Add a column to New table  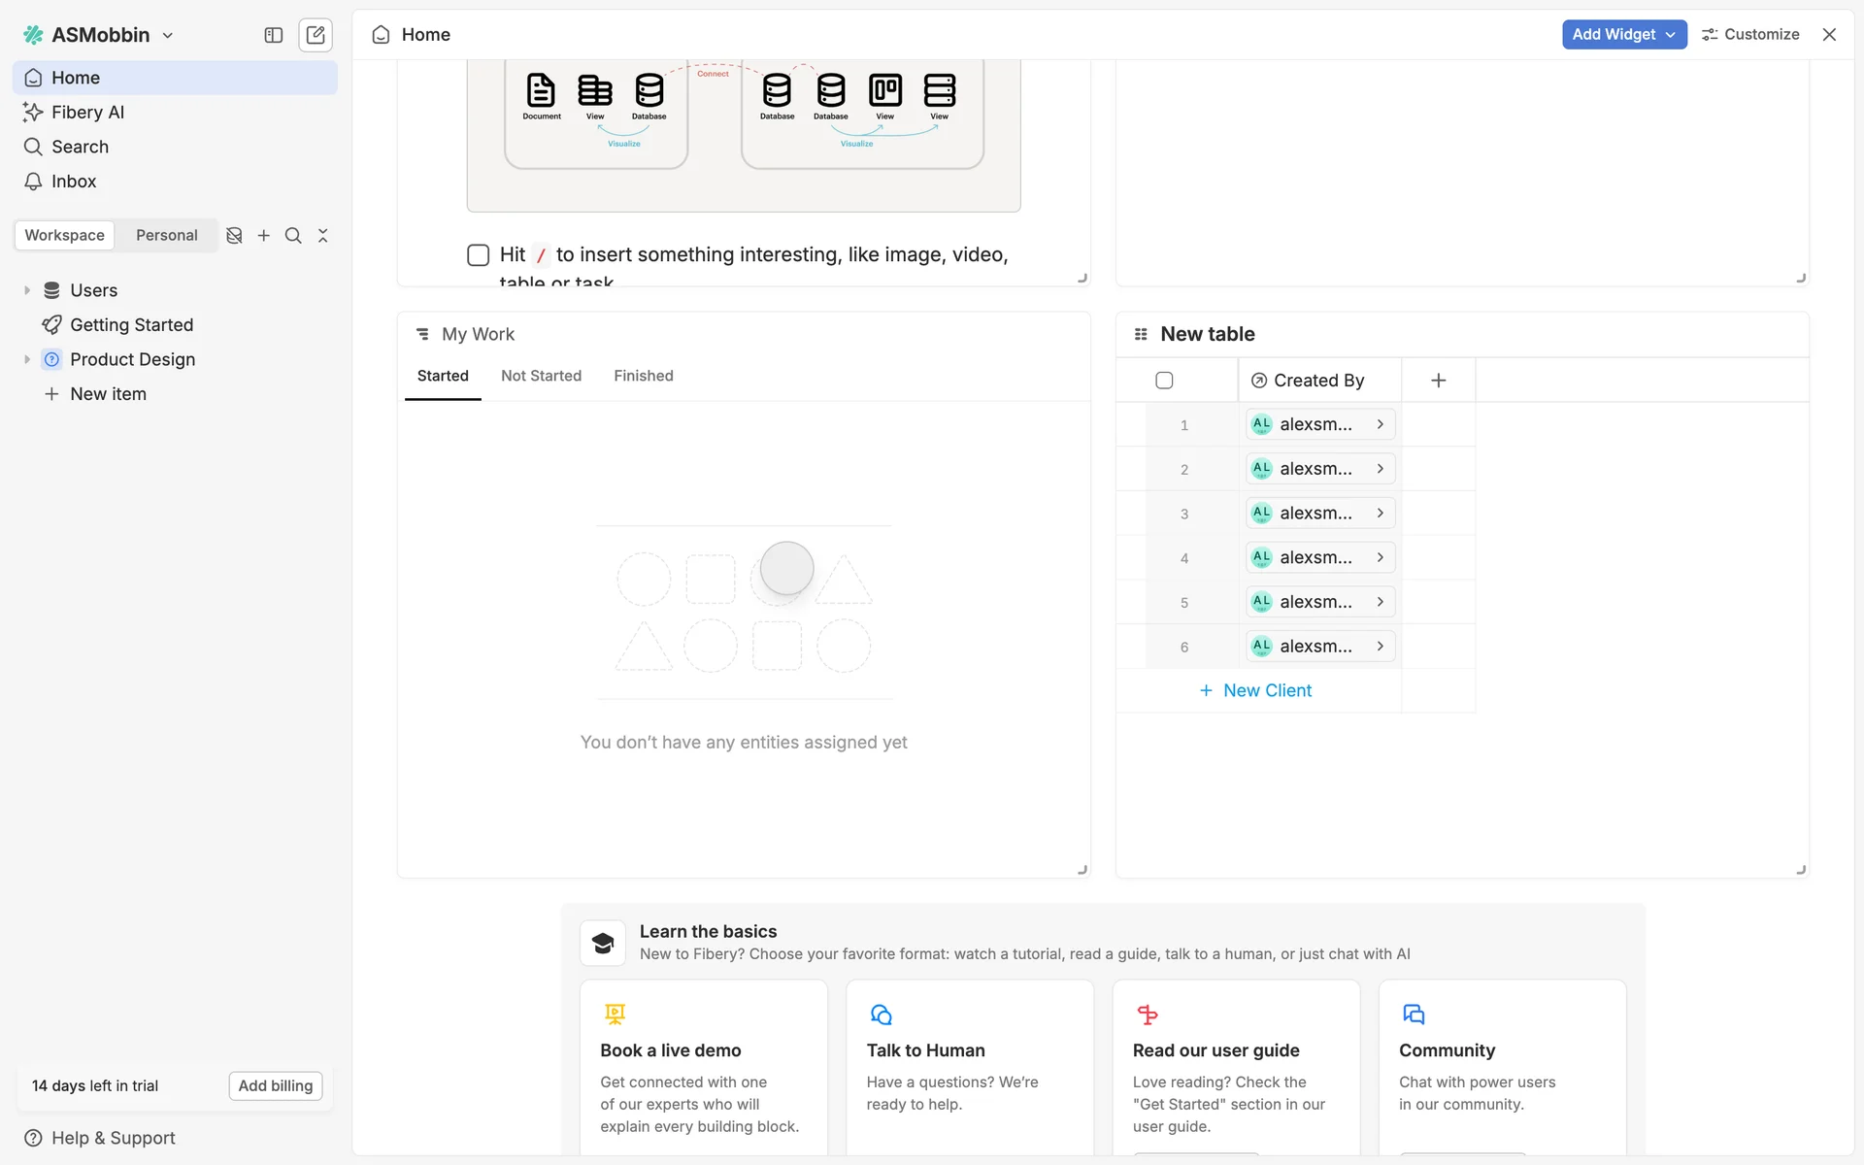pos(1438,381)
